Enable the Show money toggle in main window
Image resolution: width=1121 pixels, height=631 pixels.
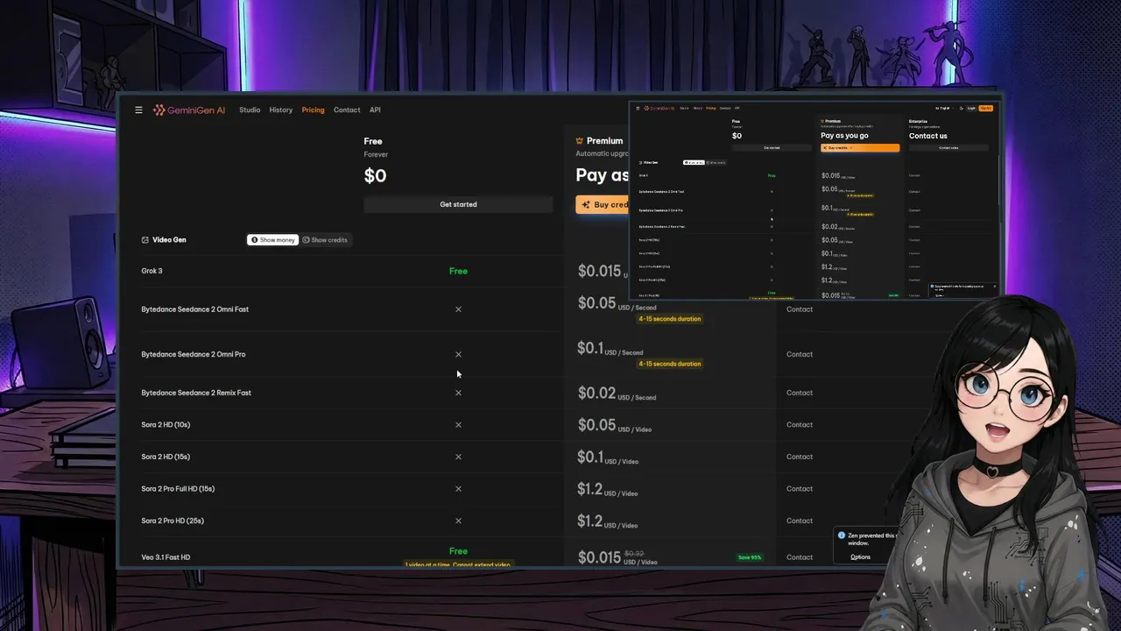point(273,240)
